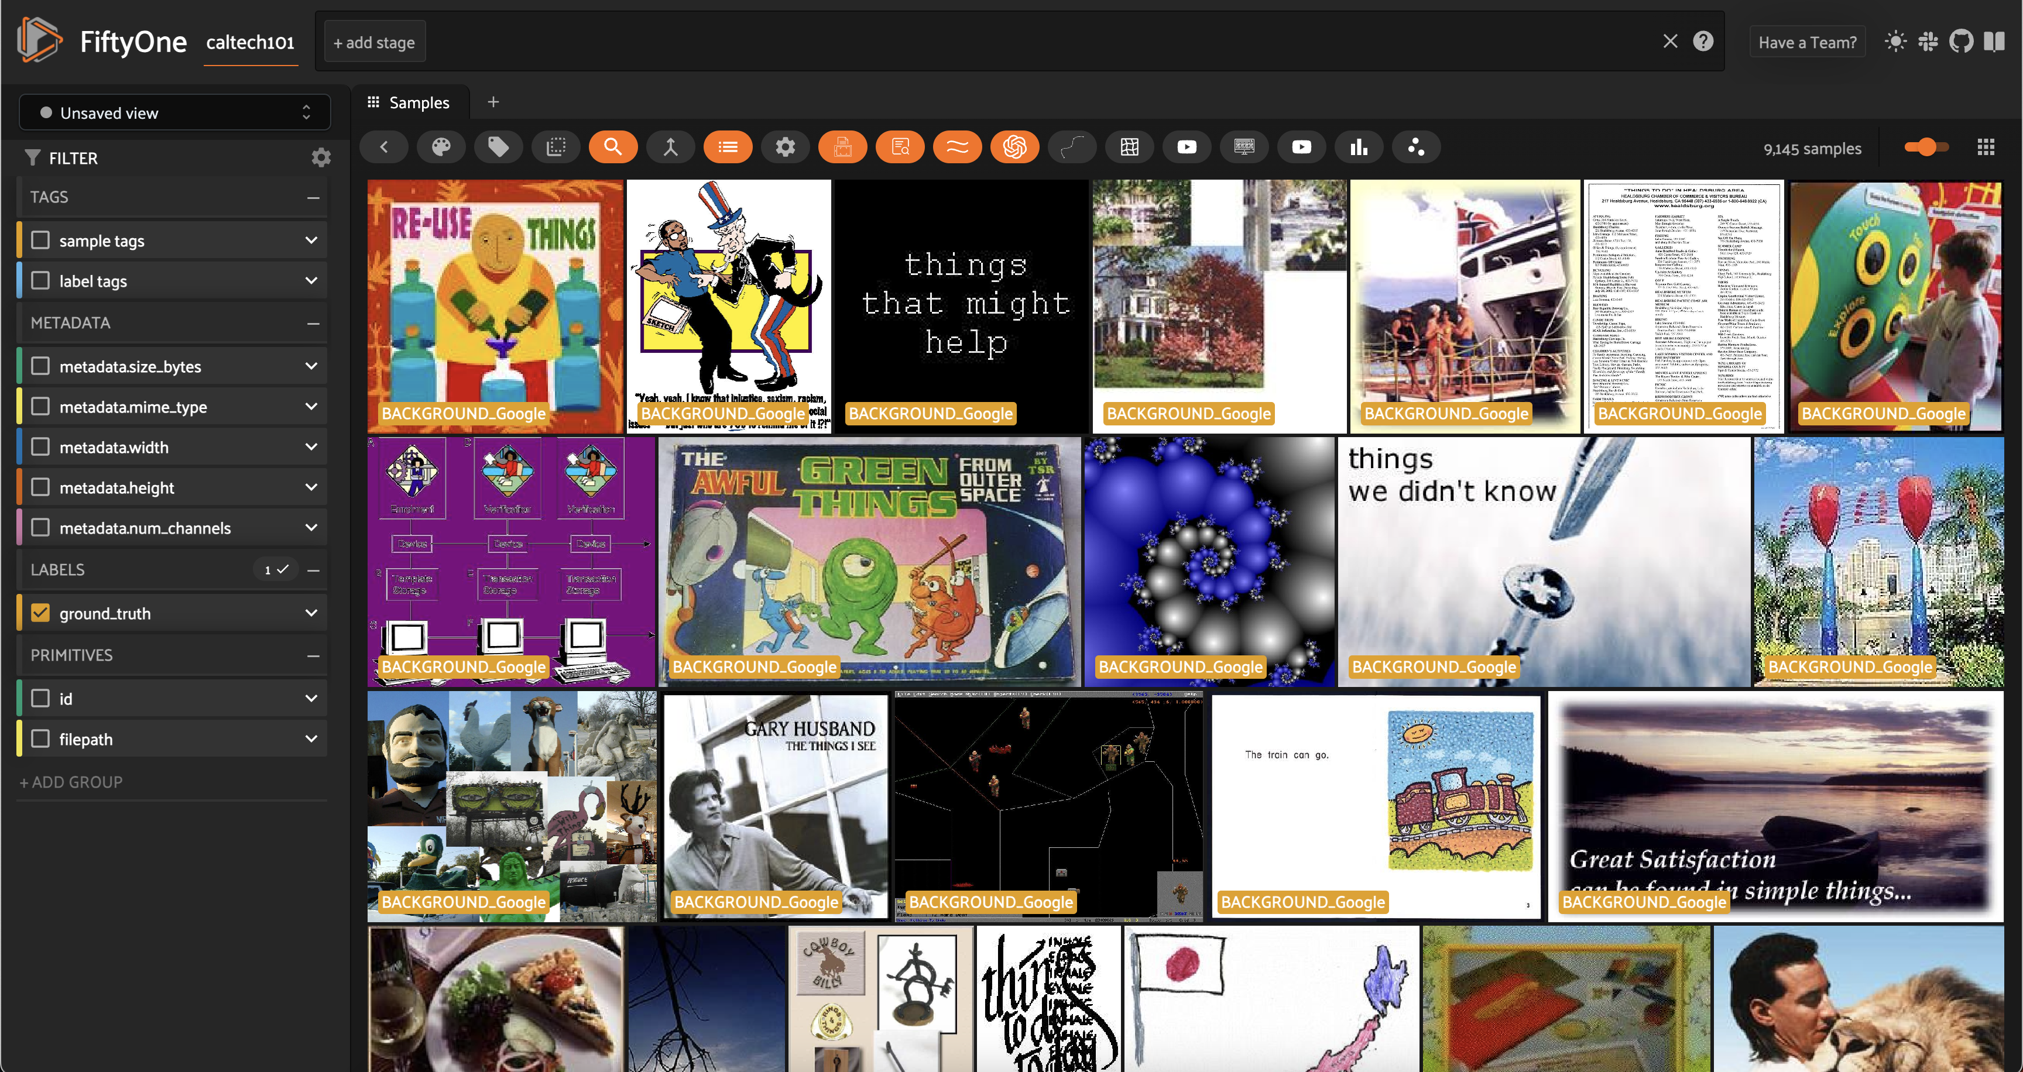Click the bar chart histograms icon
The image size is (2023, 1072).
coord(1359,147)
